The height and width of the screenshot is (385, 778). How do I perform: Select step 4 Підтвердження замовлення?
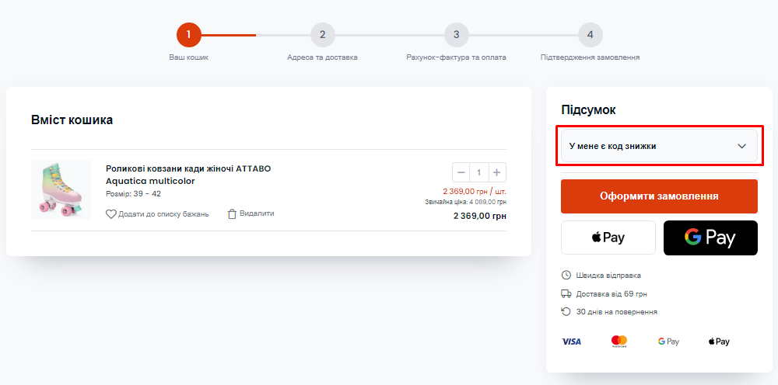[590, 35]
